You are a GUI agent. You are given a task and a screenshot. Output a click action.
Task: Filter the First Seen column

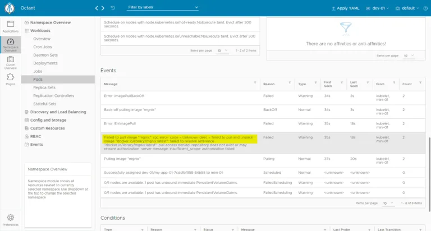pos(342,82)
